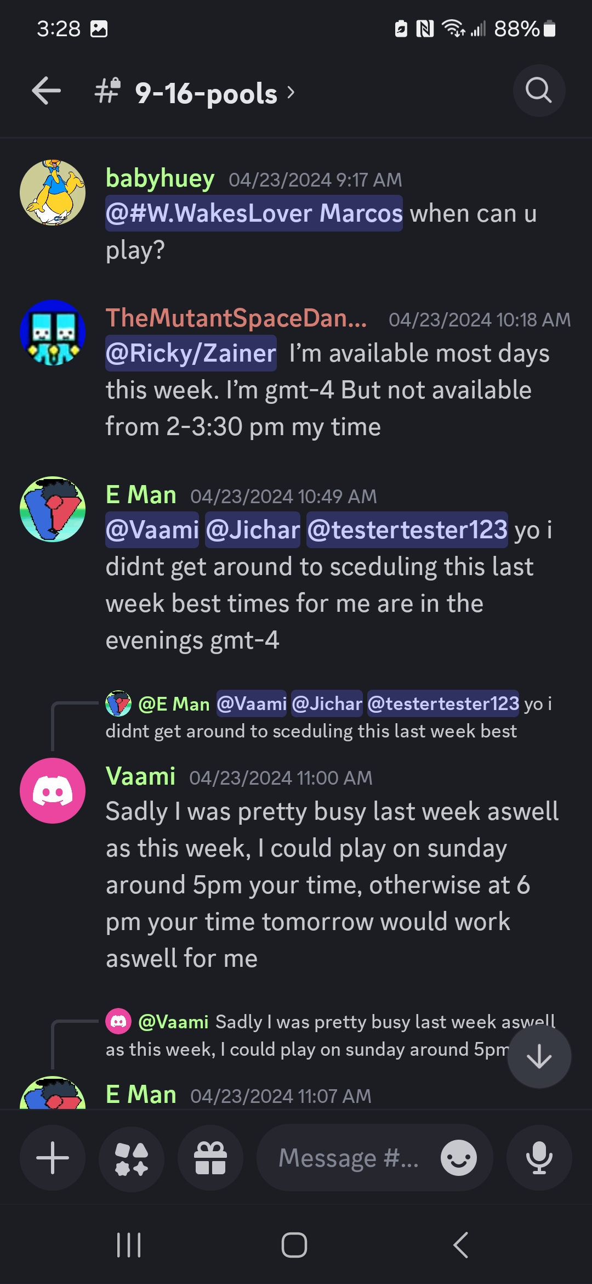Open Android recent apps button
592x1284 pixels.
point(129,1245)
